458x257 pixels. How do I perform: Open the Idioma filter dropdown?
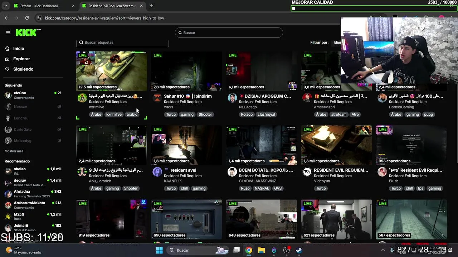[x=337, y=42]
